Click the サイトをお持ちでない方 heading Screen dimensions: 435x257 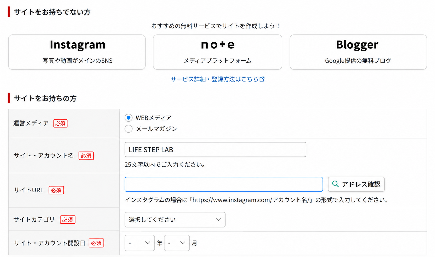[52, 12]
